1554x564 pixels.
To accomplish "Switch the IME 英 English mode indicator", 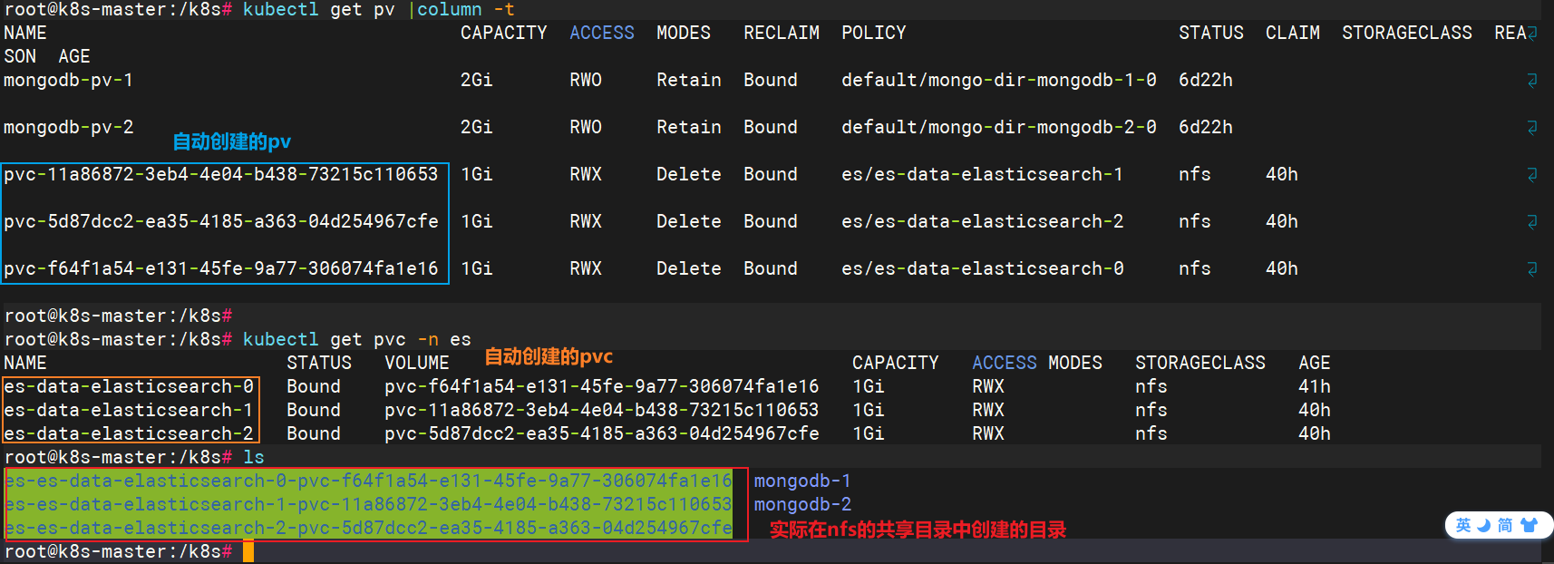I will tap(1463, 525).
